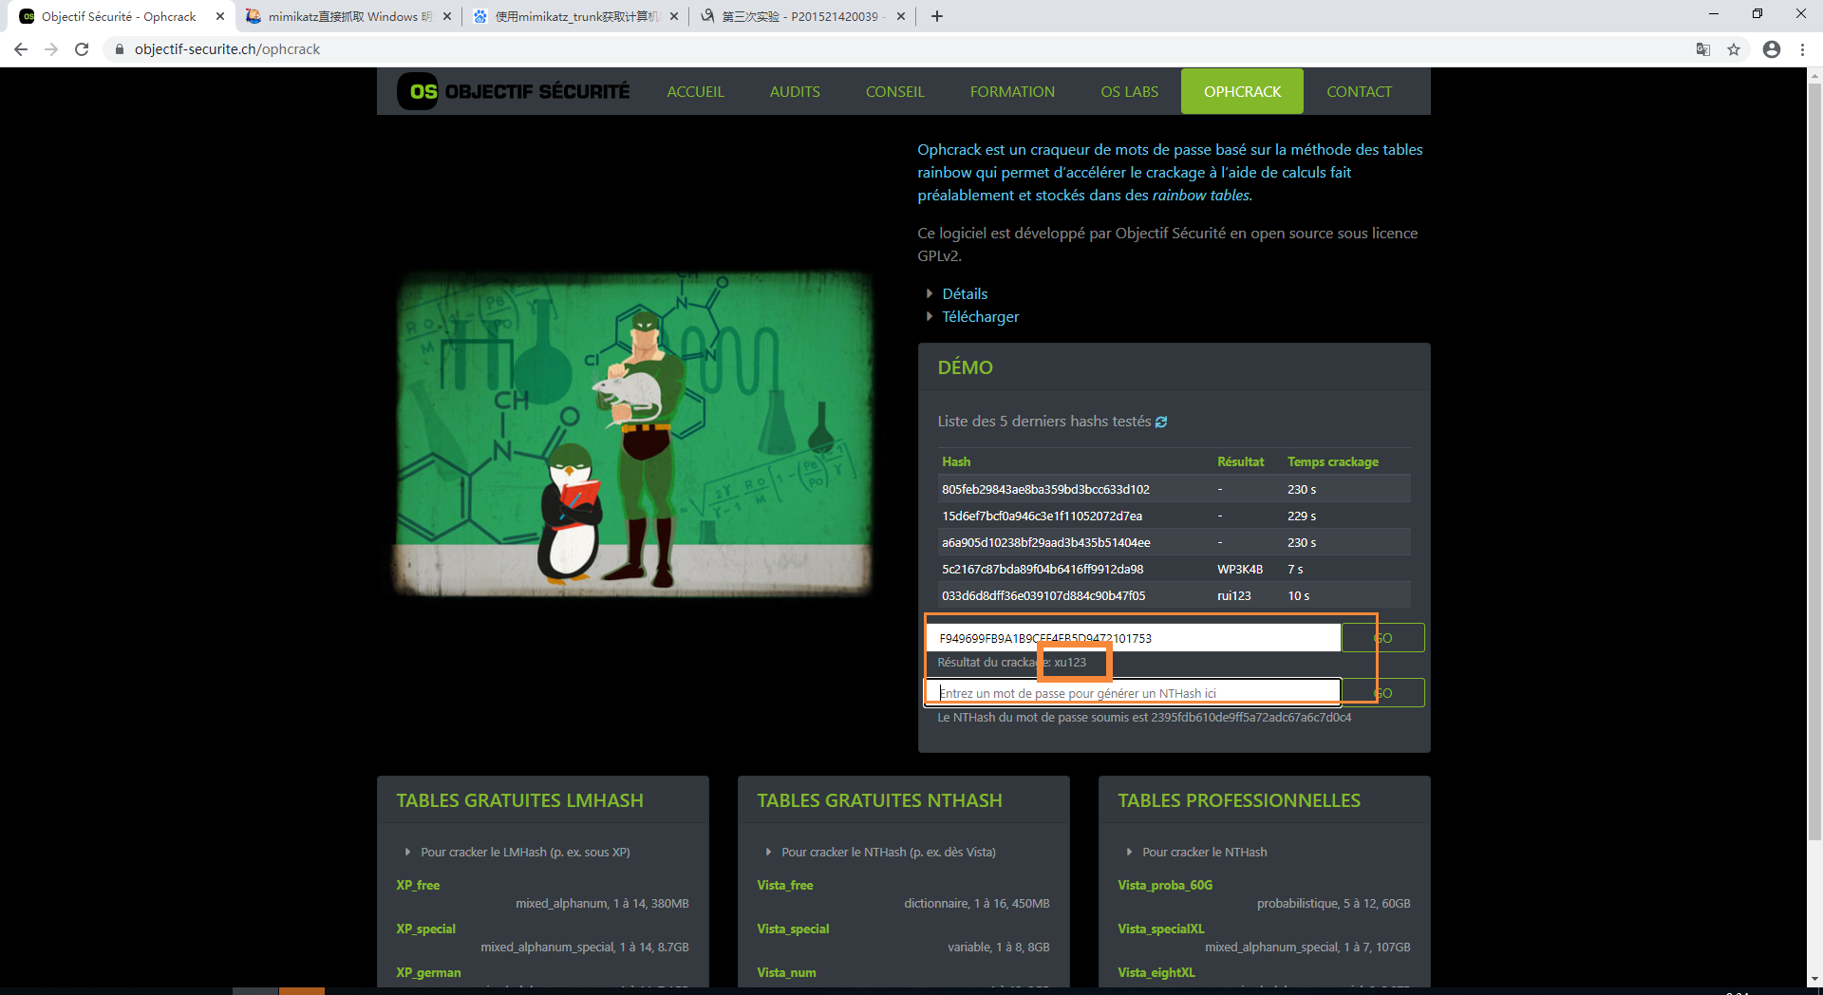Click GO next to the hash field
This screenshot has height=995, width=1823.
pyautogui.click(x=1383, y=638)
